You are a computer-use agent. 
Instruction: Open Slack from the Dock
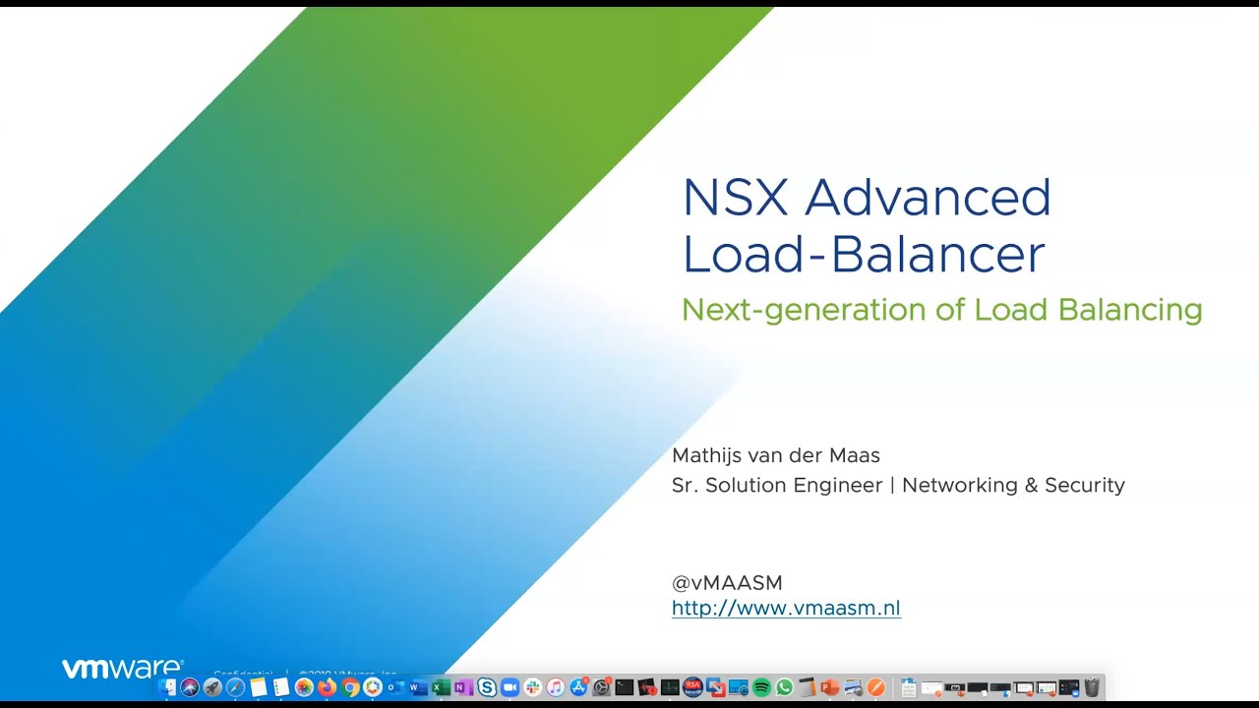(532, 687)
